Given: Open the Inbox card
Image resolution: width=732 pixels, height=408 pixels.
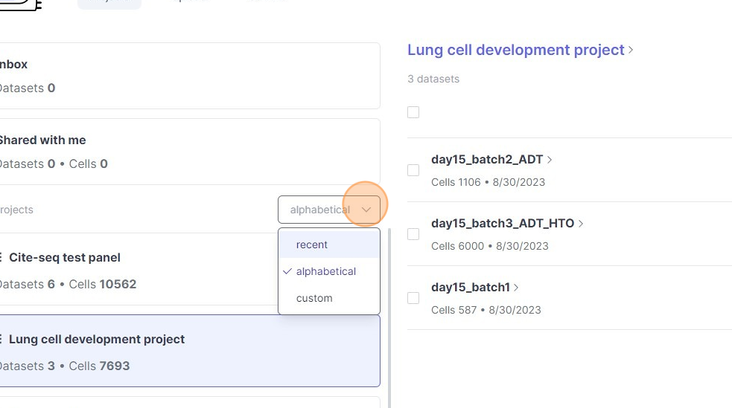Looking at the screenshot, I should click(186, 76).
